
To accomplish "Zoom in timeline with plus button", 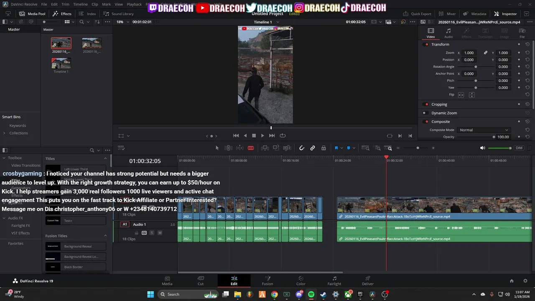I will click(433, 148).
